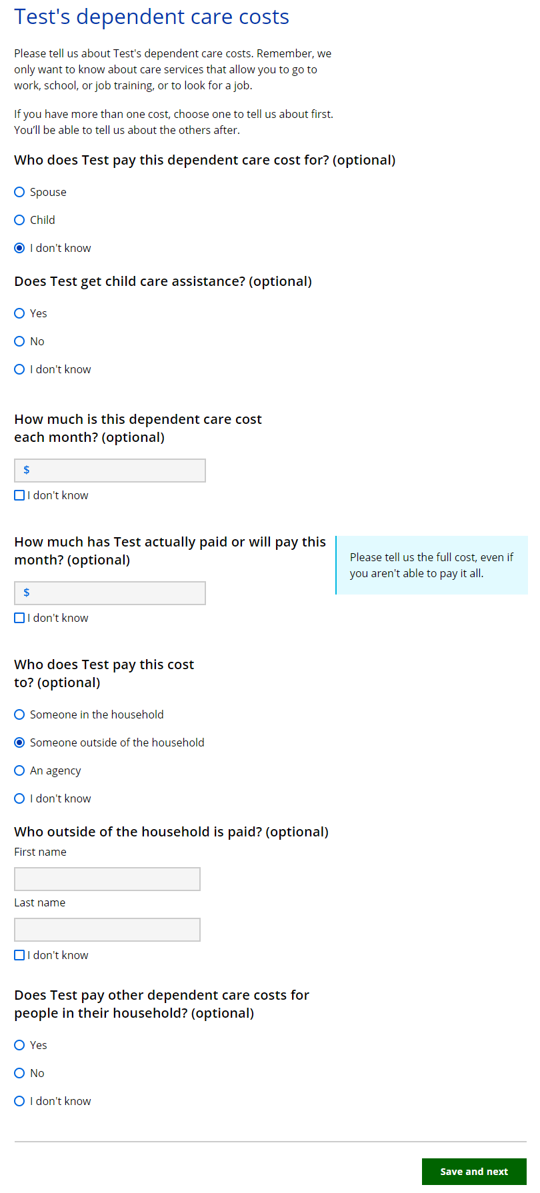Image resolution: width=540 pixels, height=1193 pixels.
Task: Click the Last name input field
Action: coord(107,930)
